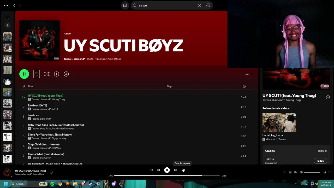The width and height of the screenshot is (334, 188).
Task: Enable shuffle in the player controls
Action: (152, 170)
